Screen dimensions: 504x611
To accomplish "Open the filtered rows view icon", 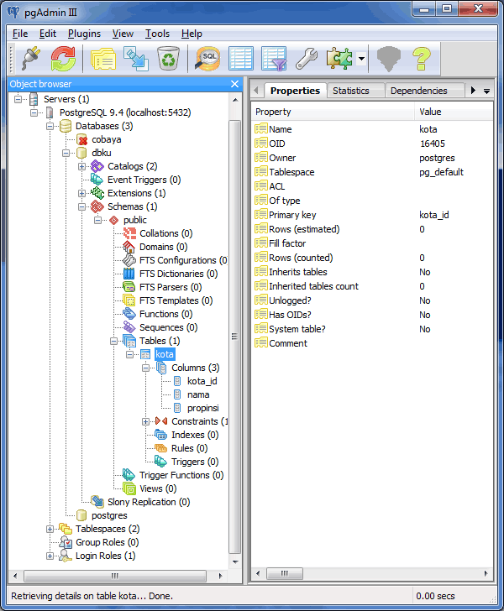I will [x=274, y=59].
